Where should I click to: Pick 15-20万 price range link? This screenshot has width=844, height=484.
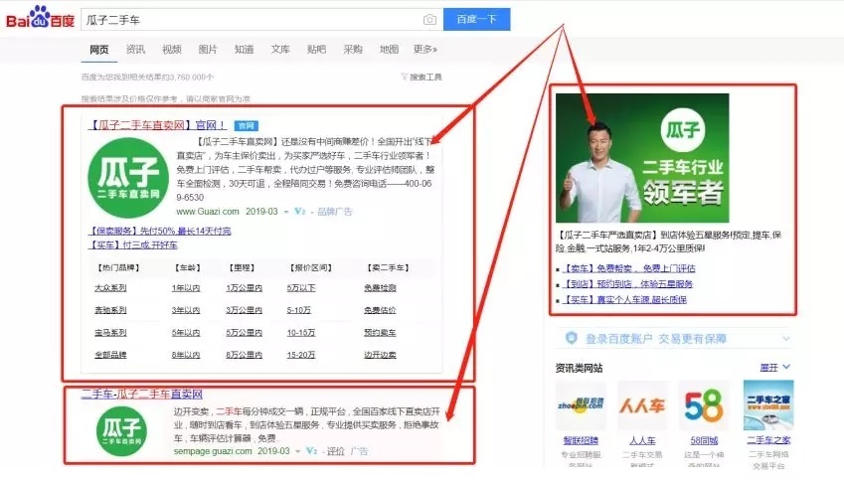[x=301, y=355]
